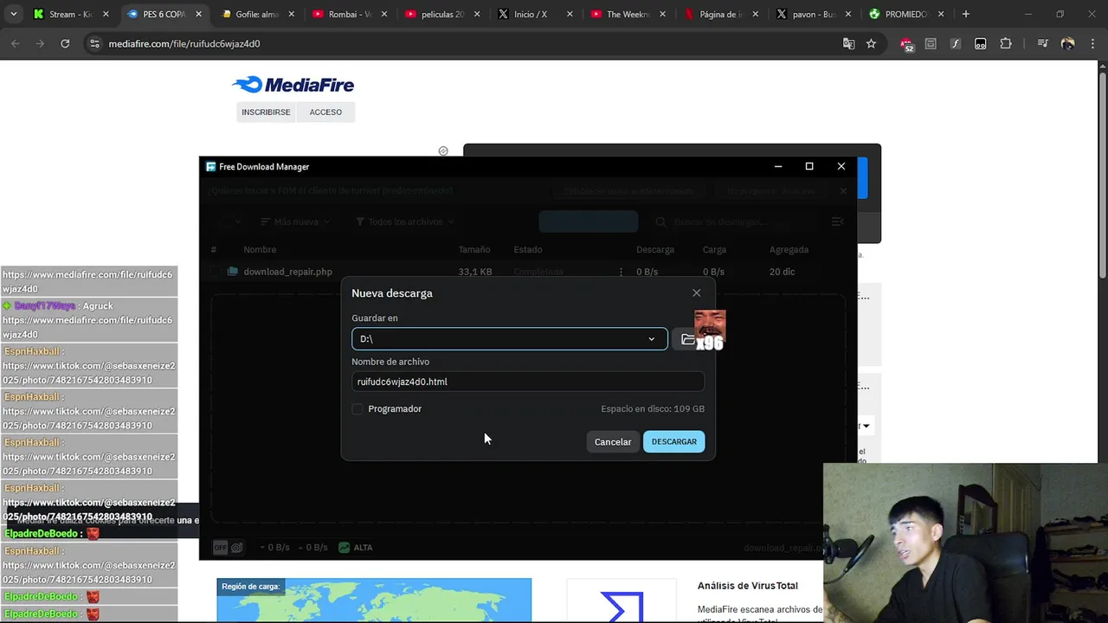Open the browser extensions puzzle icon
The height and width of the screenshot is (623, 1108).
(x=1005, y=43)
